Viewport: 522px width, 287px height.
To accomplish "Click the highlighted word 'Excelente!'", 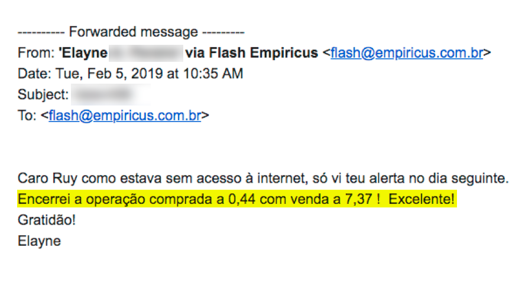I will tap(422, 199).
